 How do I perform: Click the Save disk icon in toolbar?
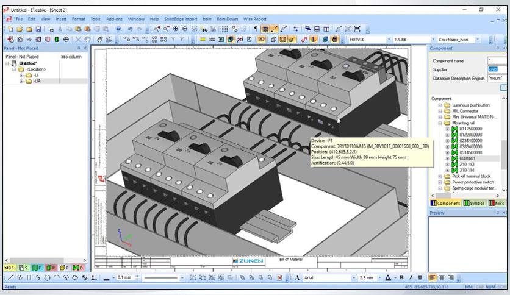tap(38, 29)
